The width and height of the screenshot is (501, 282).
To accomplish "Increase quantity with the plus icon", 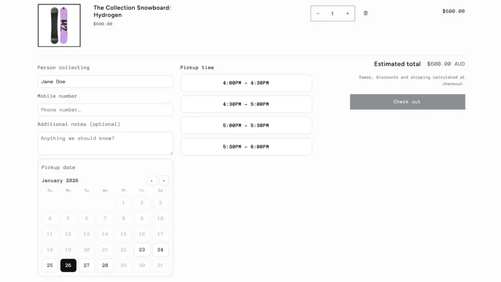I will pyautogui.click(x=348, y=13).
